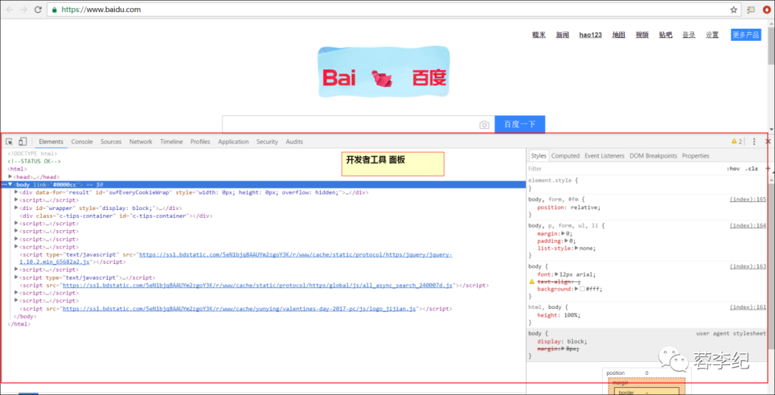The image size is (775, 395).
Task: Open the 贴吧 link
Action: [665, 34]
